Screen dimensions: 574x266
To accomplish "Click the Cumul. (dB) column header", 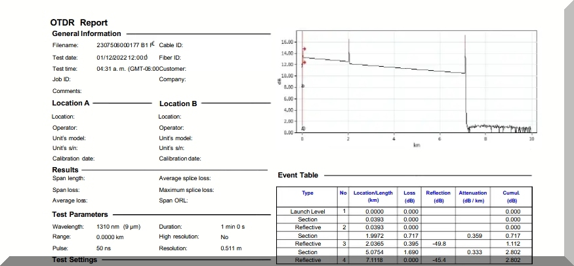I will [x=511, y=197].
